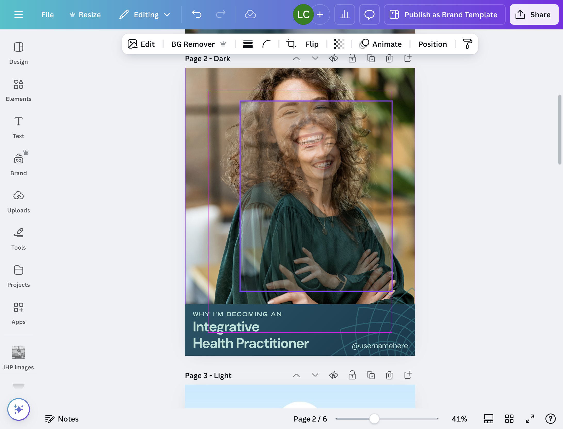Open the File menu
Screen dimensions: 563x429
click(x=47, y=15)
